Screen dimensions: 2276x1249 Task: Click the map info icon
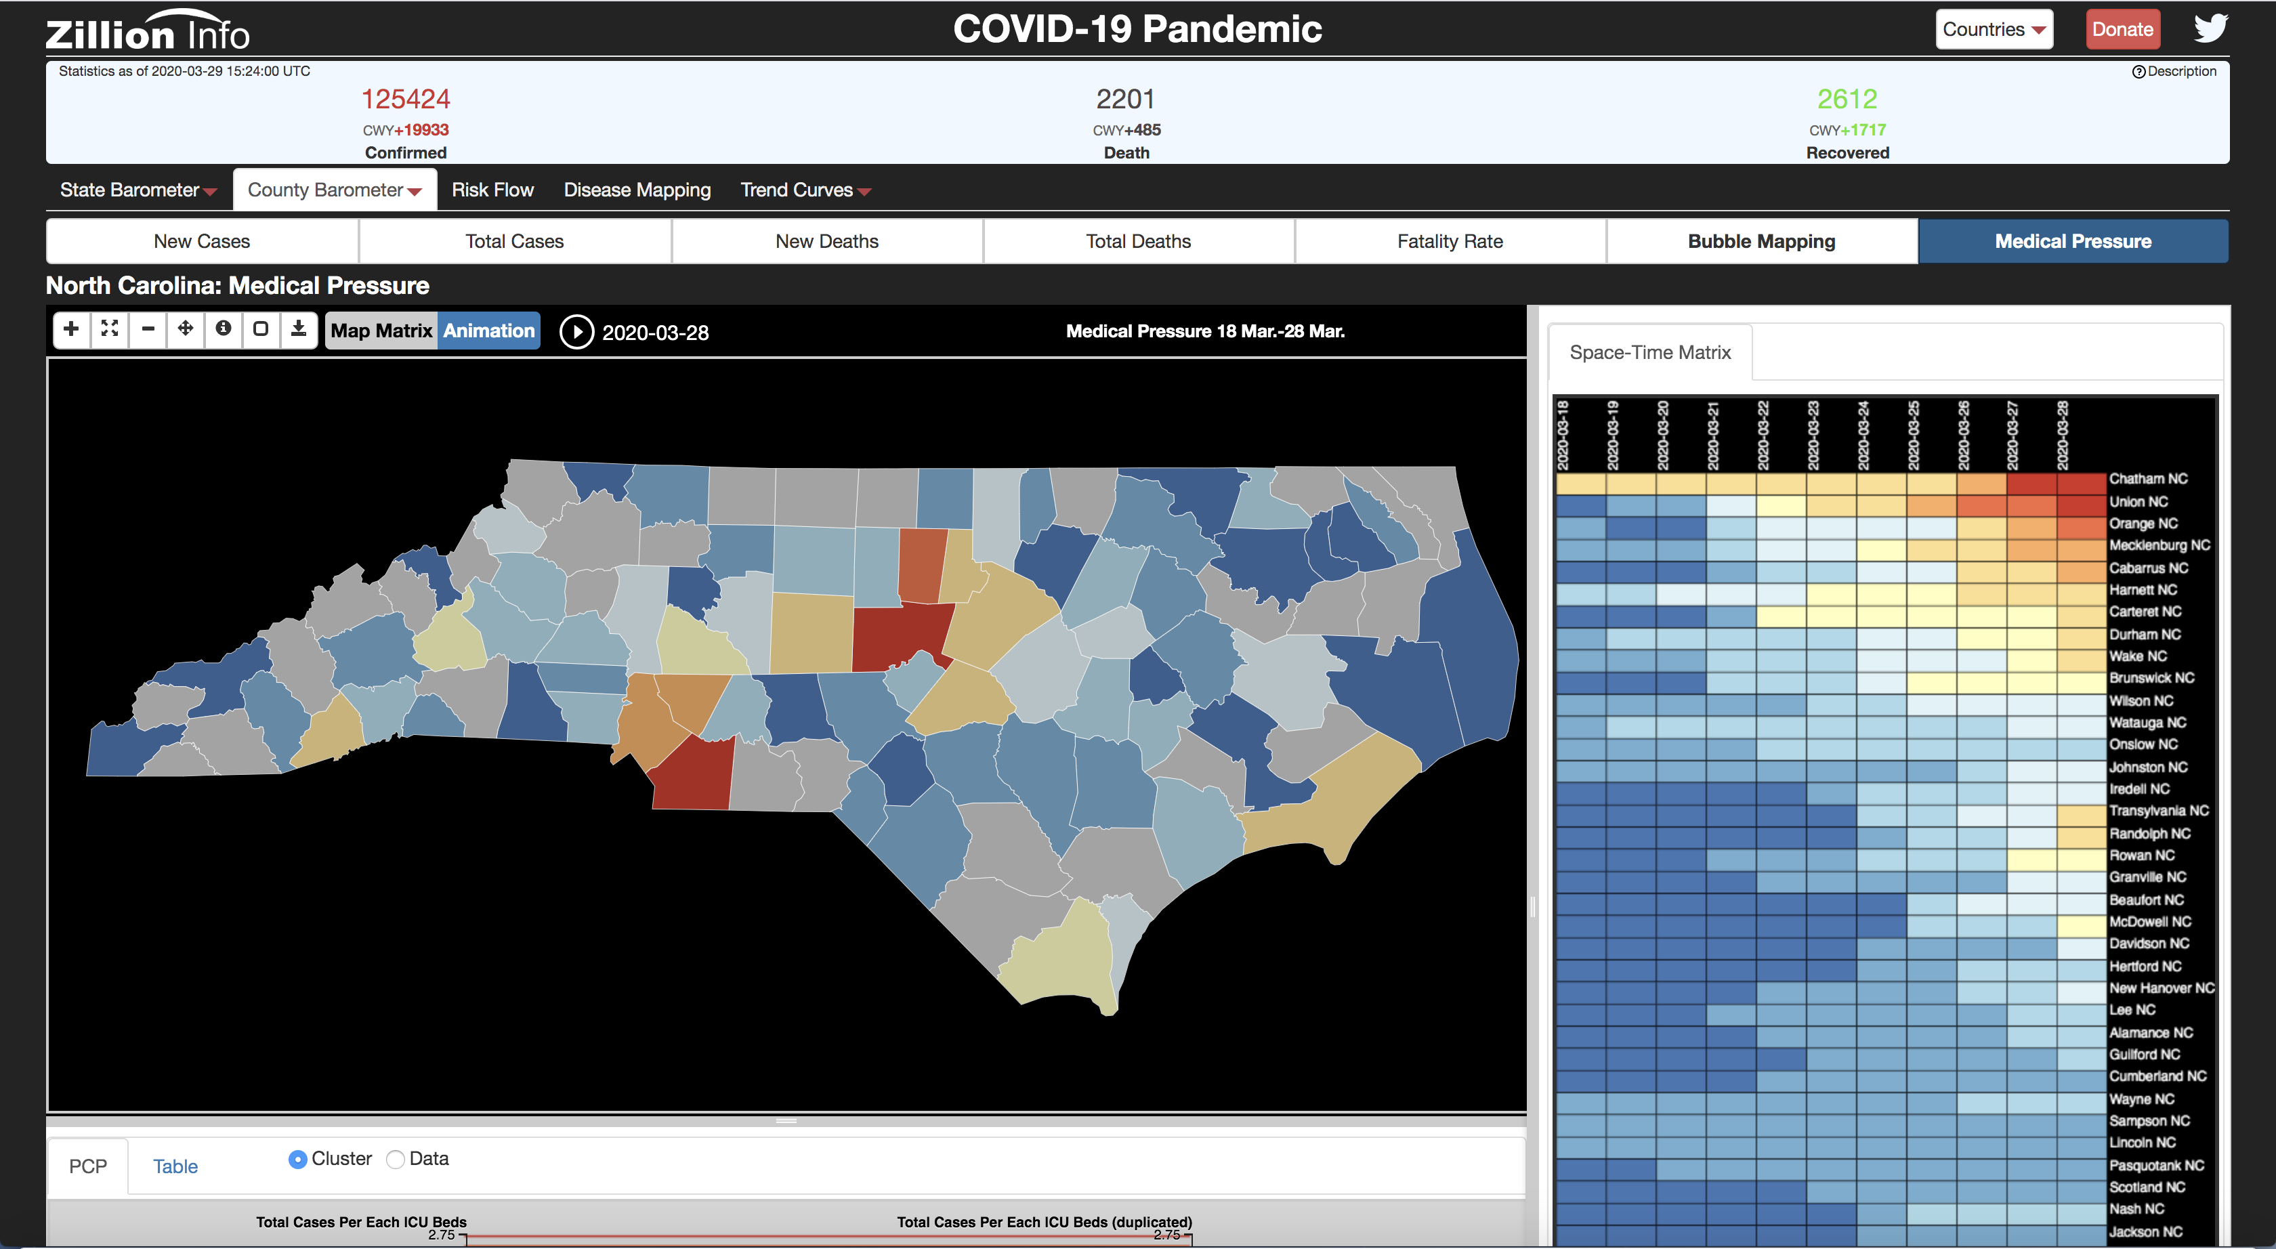[x=224, y=329]
